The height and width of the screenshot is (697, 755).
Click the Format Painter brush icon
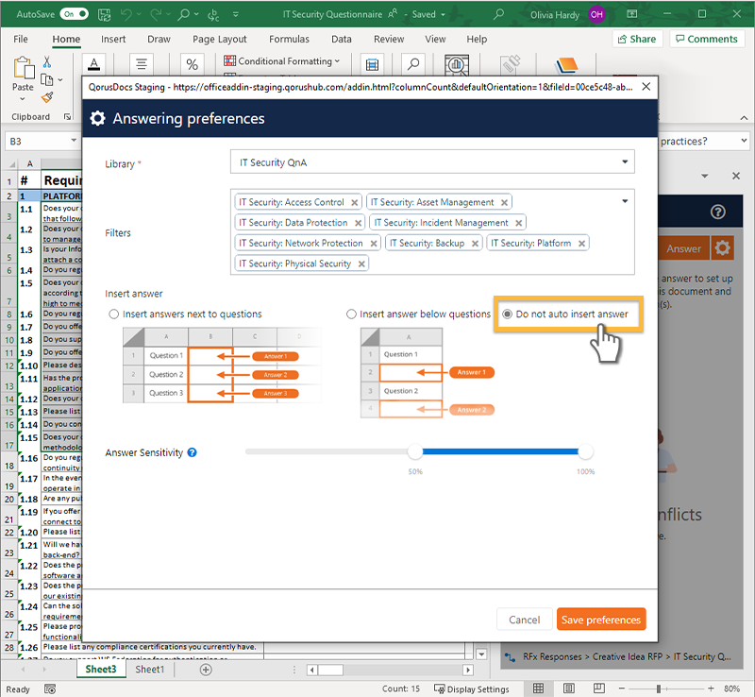(x=47, y=97)
